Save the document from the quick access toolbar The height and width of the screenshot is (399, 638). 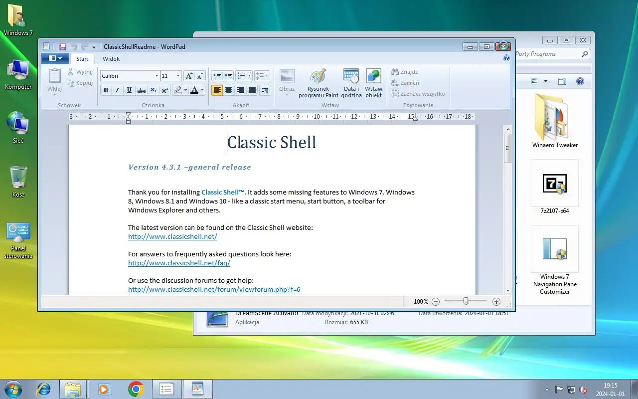[63, 46]
